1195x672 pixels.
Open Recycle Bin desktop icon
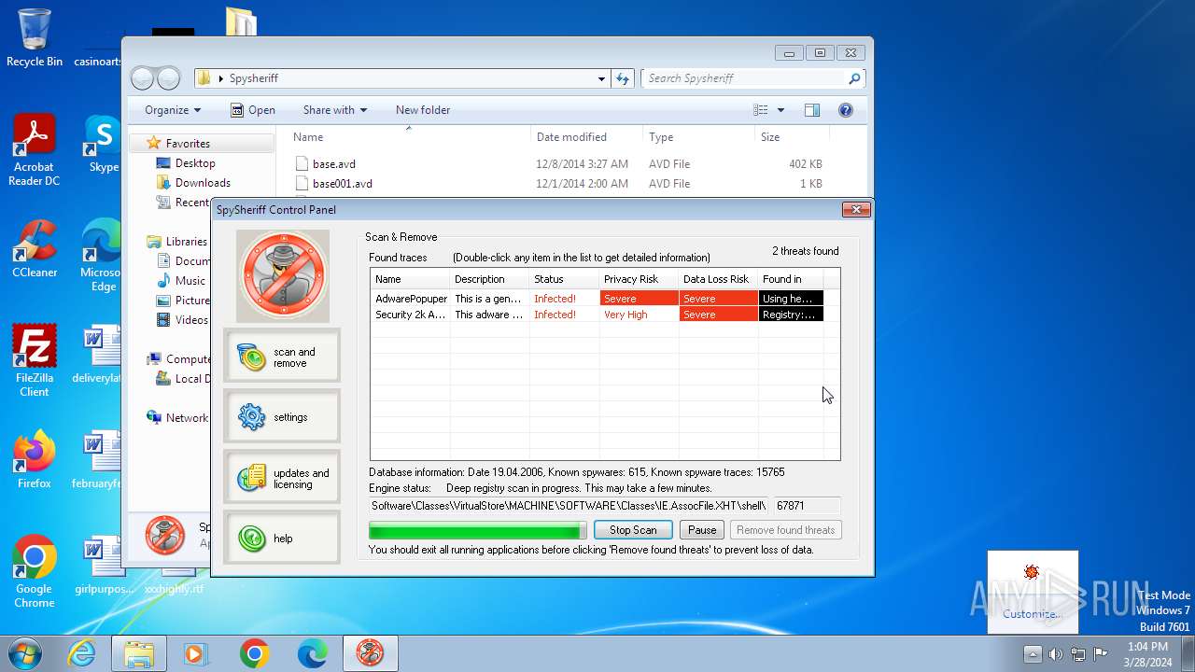35,37
